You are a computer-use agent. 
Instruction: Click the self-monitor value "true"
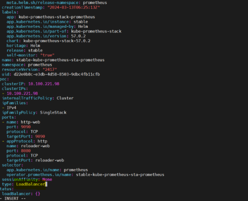point(47,55)
